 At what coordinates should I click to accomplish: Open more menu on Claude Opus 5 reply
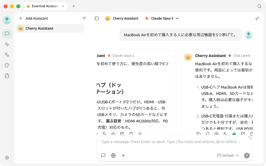tap(140, 134)
